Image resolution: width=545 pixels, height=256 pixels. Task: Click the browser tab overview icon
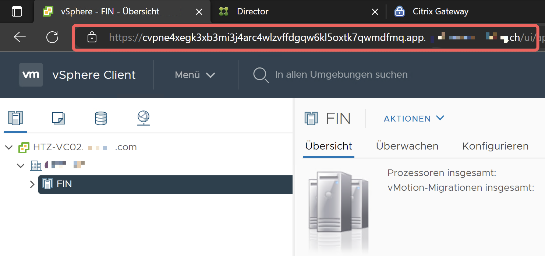[x=17, y=11]
